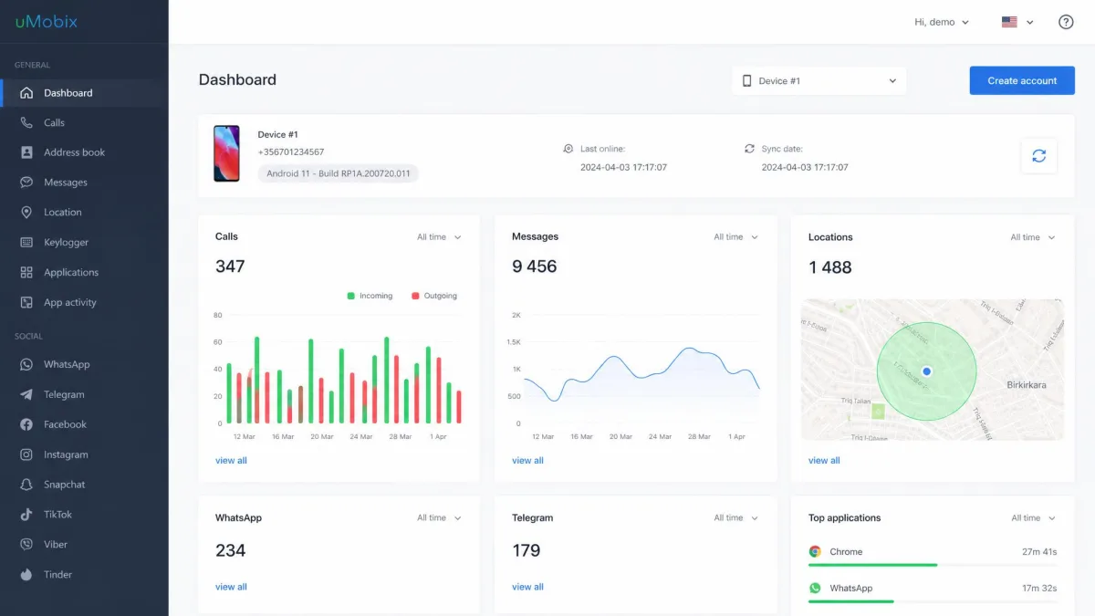Screen dimensions: 1095x616
Task: Click view all in WhatsApp card
Action: pyautogui.click(x=231, y=587)
